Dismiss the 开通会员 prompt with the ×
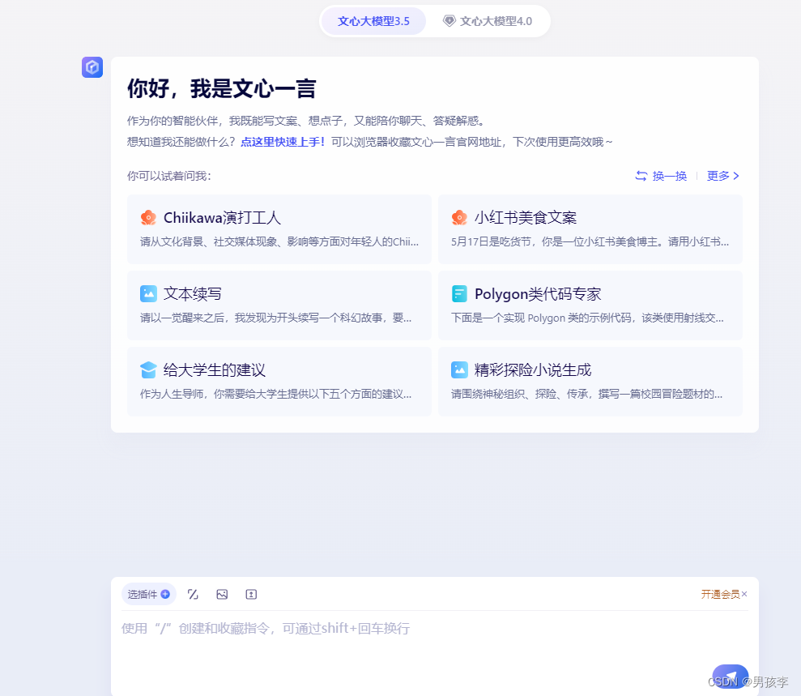The image size is (801, 696). click(744, 594)
